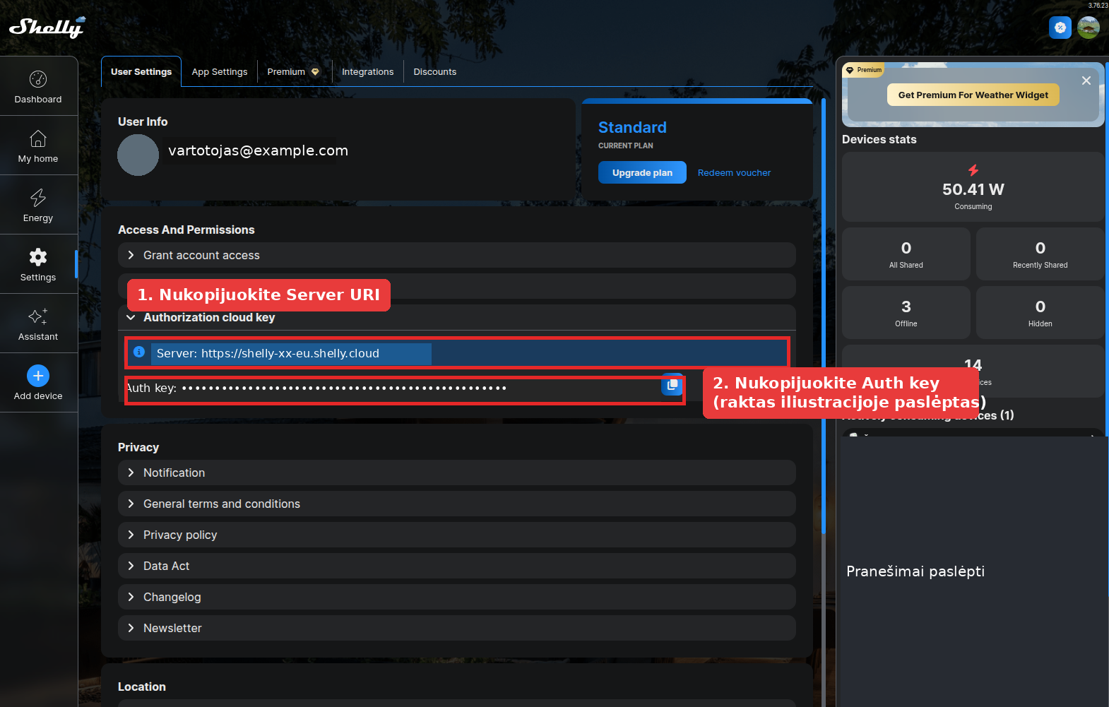Click the Redeem voucher link

[x=734, y=173]
